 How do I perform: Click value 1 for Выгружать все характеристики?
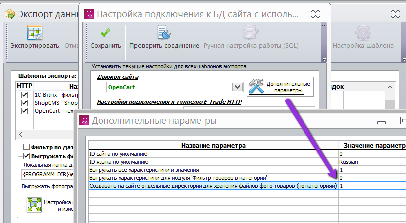372,170
